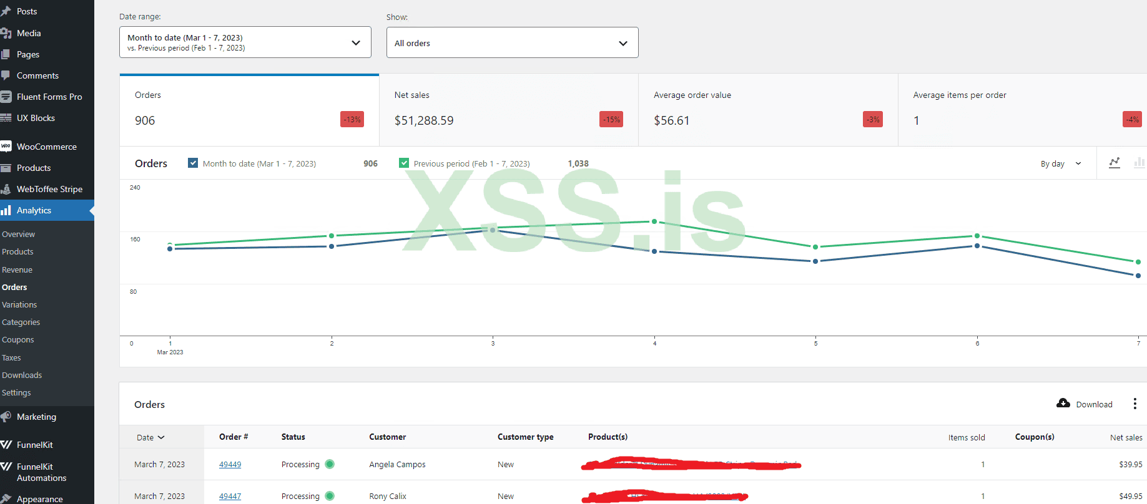Open the Show All orders dropdown
The image size is (1147, 504).
513,42
